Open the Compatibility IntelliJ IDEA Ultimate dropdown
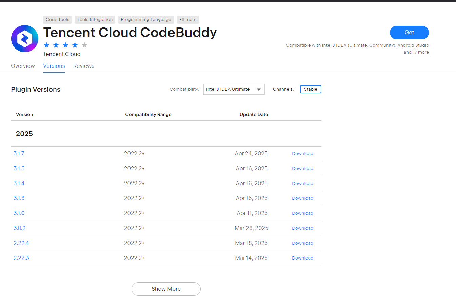 point(234,89)
